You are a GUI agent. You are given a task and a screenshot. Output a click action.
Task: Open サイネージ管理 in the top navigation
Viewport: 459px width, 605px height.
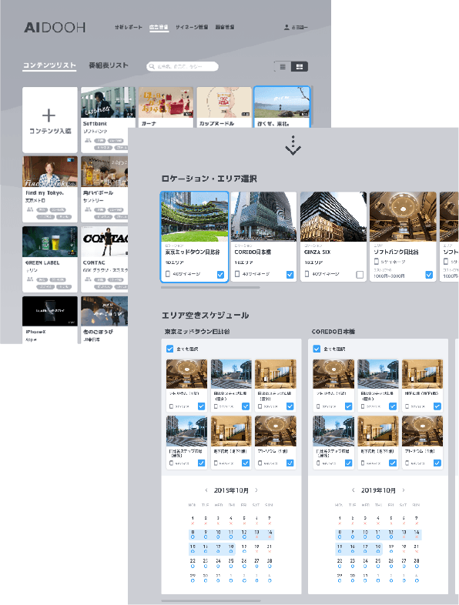pyautogui.click(x=192, y=27)
